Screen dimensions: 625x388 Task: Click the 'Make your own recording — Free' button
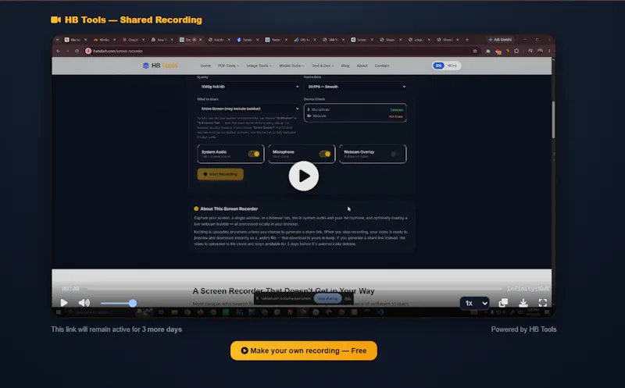click(x=304, y=351)
